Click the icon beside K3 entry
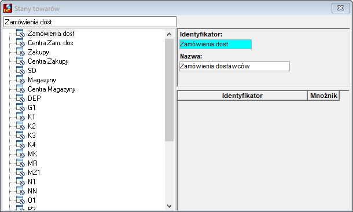This screenshot has height=212, width=353. (20, 135)
